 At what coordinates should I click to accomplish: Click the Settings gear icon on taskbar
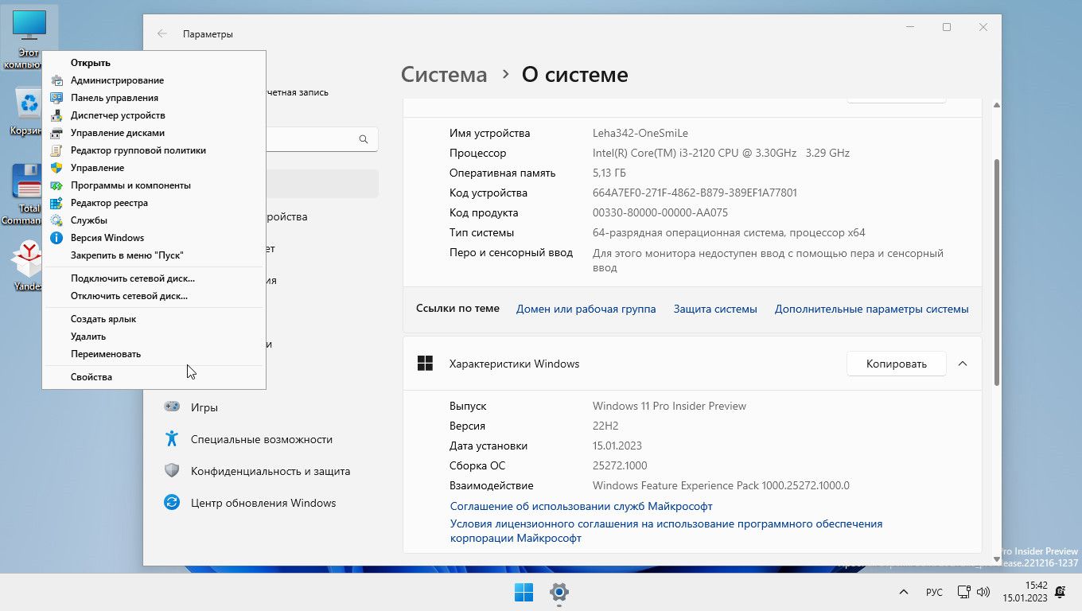click(x=559, y=592)
